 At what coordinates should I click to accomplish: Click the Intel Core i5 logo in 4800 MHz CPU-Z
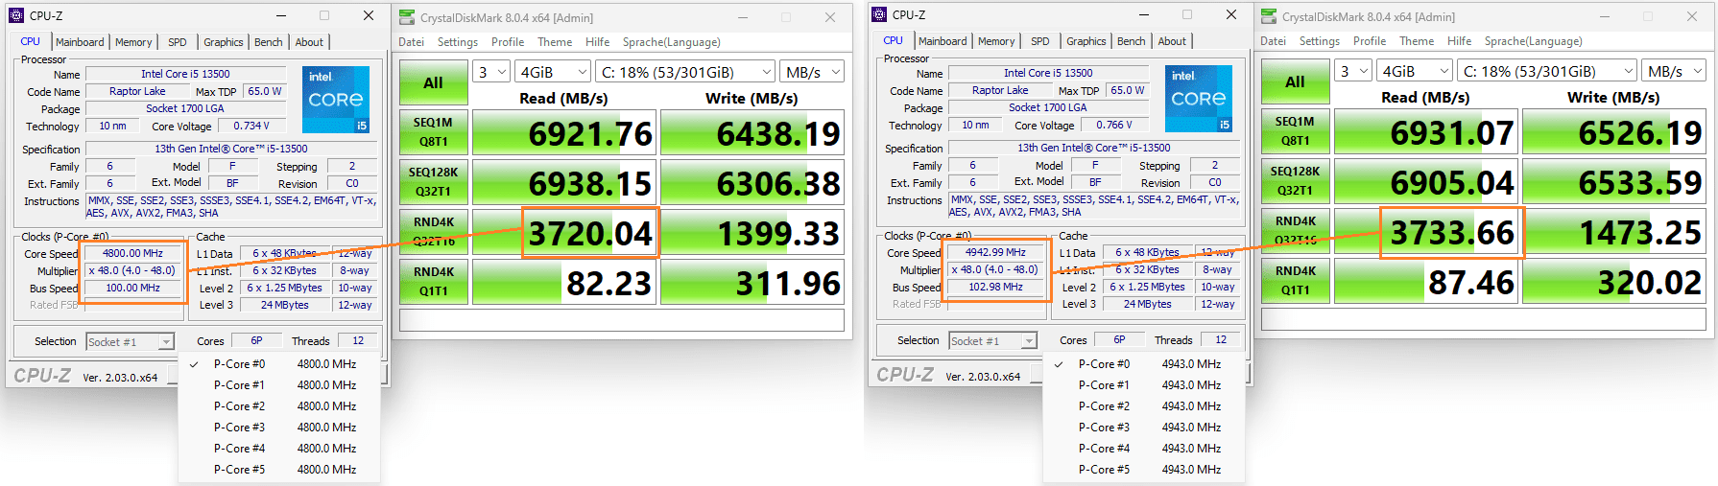(x=336, y=100)
